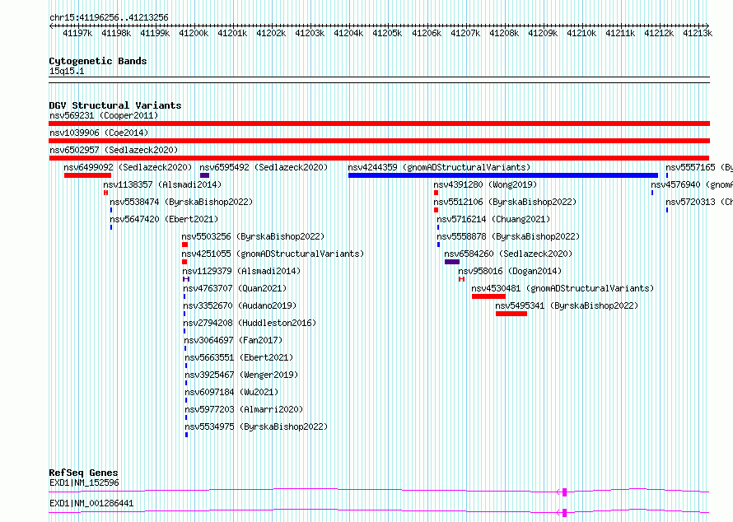The width and height of the screenshot is (733, 522).
Task: Click the nsv1138357 (Alsmadi2014) label
Action: (x=162, y=184)
